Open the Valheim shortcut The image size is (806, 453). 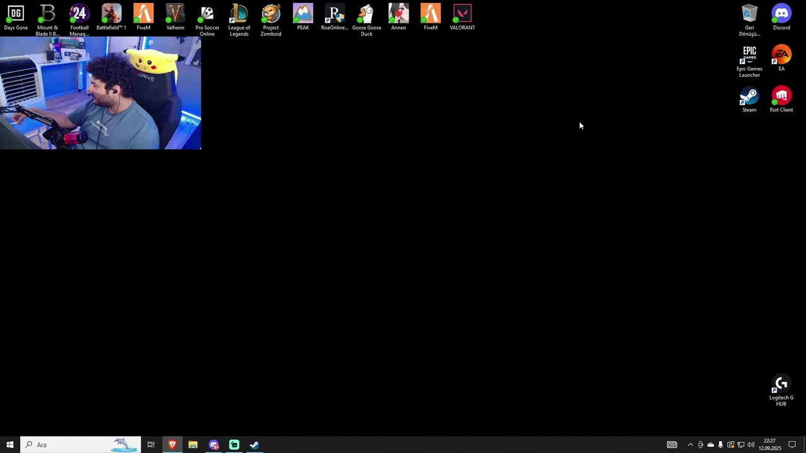(175, 18)
